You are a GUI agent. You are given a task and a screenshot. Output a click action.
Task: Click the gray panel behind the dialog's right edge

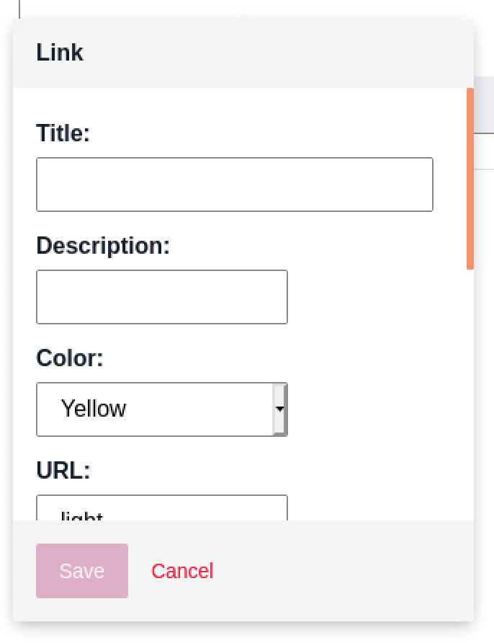pos(484,105)
